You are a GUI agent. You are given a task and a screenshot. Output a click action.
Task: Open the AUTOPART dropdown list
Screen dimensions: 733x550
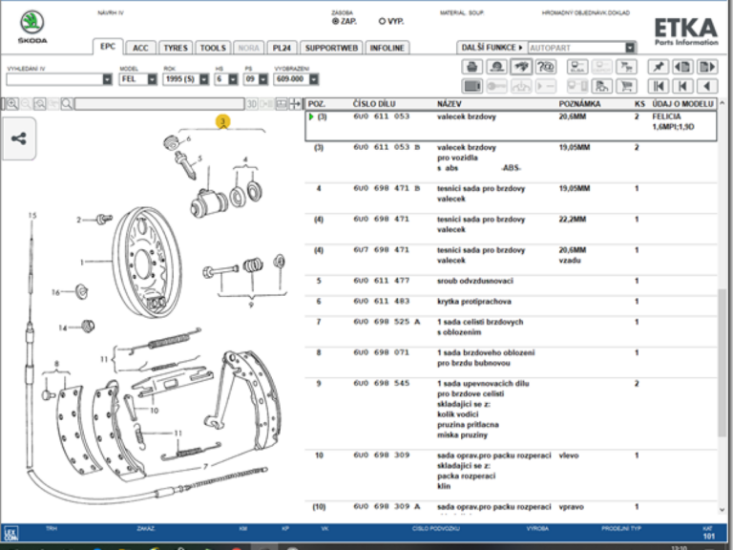(630, 47)
